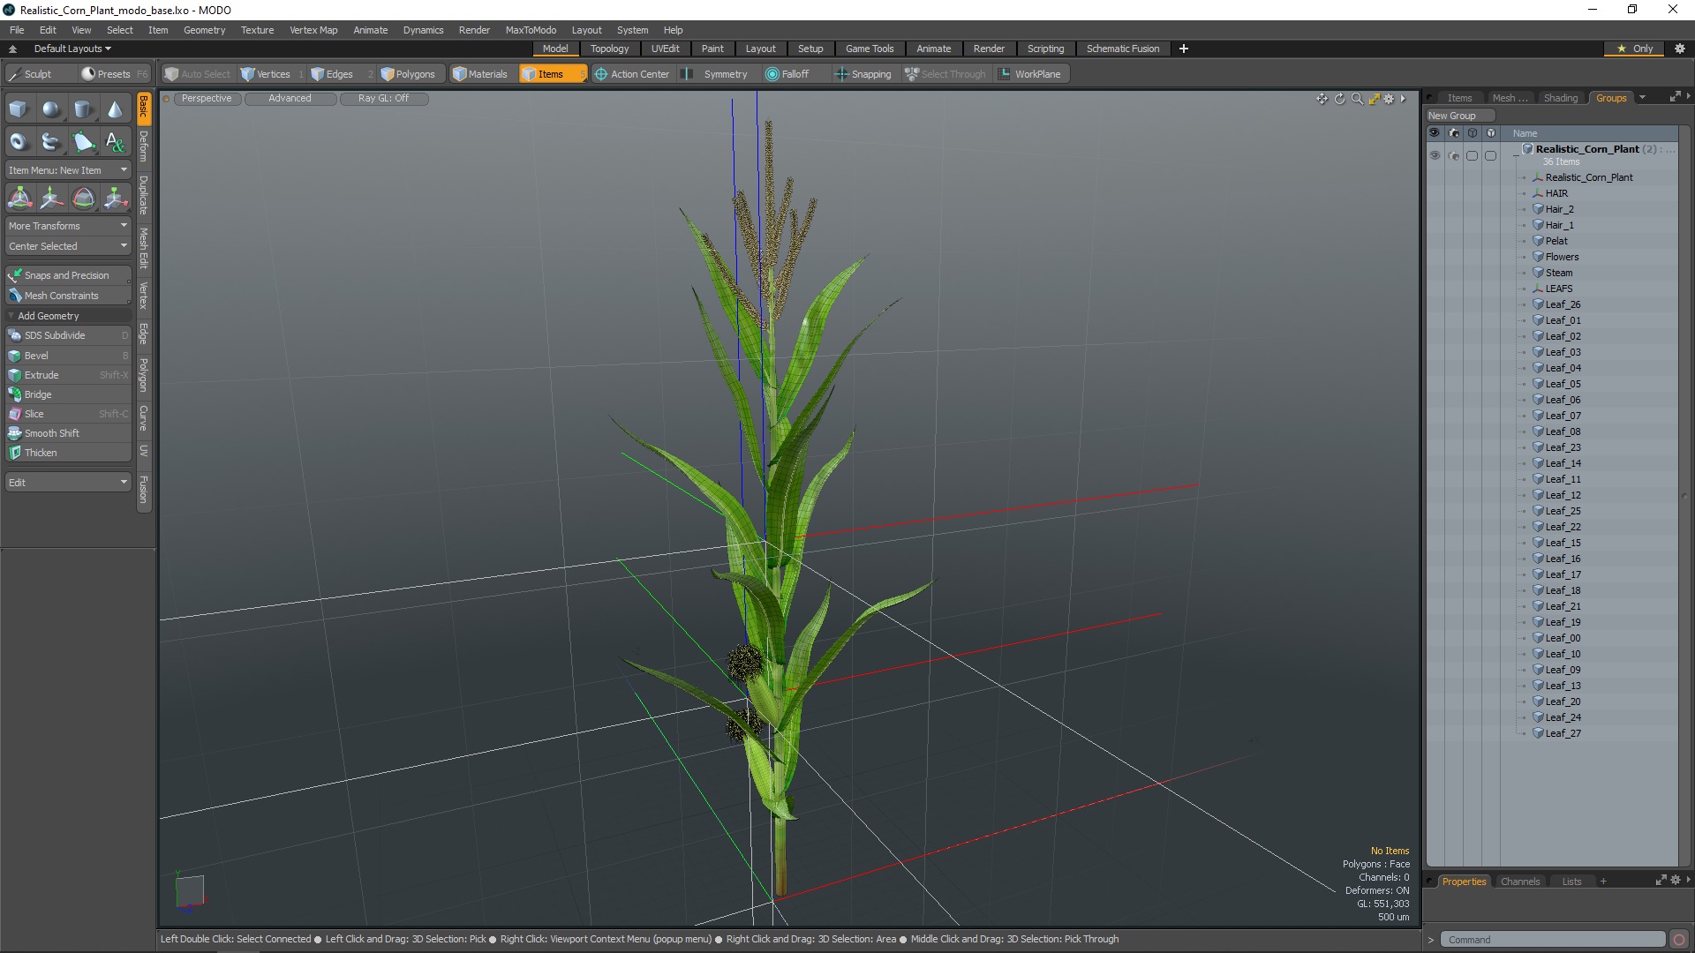
Task: Click the SDS Subdivide tool
Action: [x=68, y=335]
